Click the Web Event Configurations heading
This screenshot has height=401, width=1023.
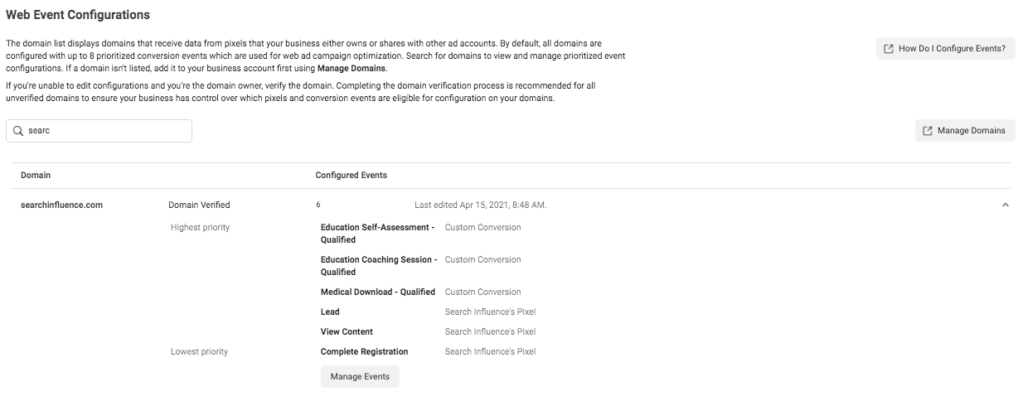[78, 16]
